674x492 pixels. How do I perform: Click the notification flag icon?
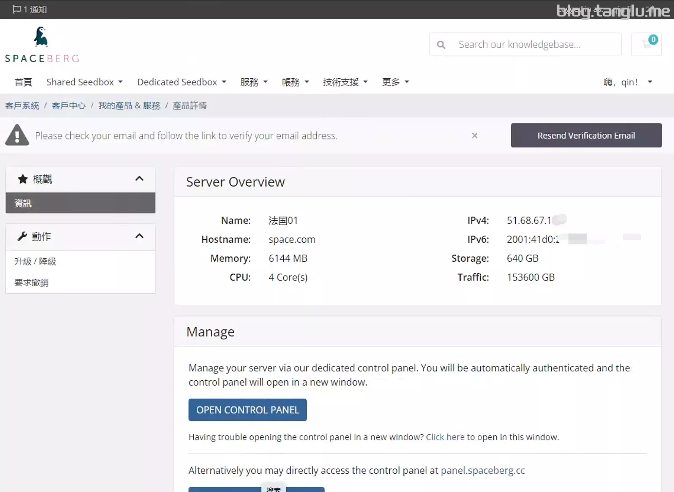[16, 9]
